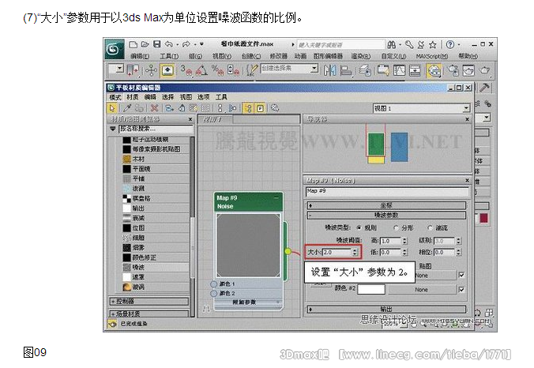Screen dimensions: 534x368
Task: Click the 漩涡 swirl map entry
Action: tap(156, 287)
